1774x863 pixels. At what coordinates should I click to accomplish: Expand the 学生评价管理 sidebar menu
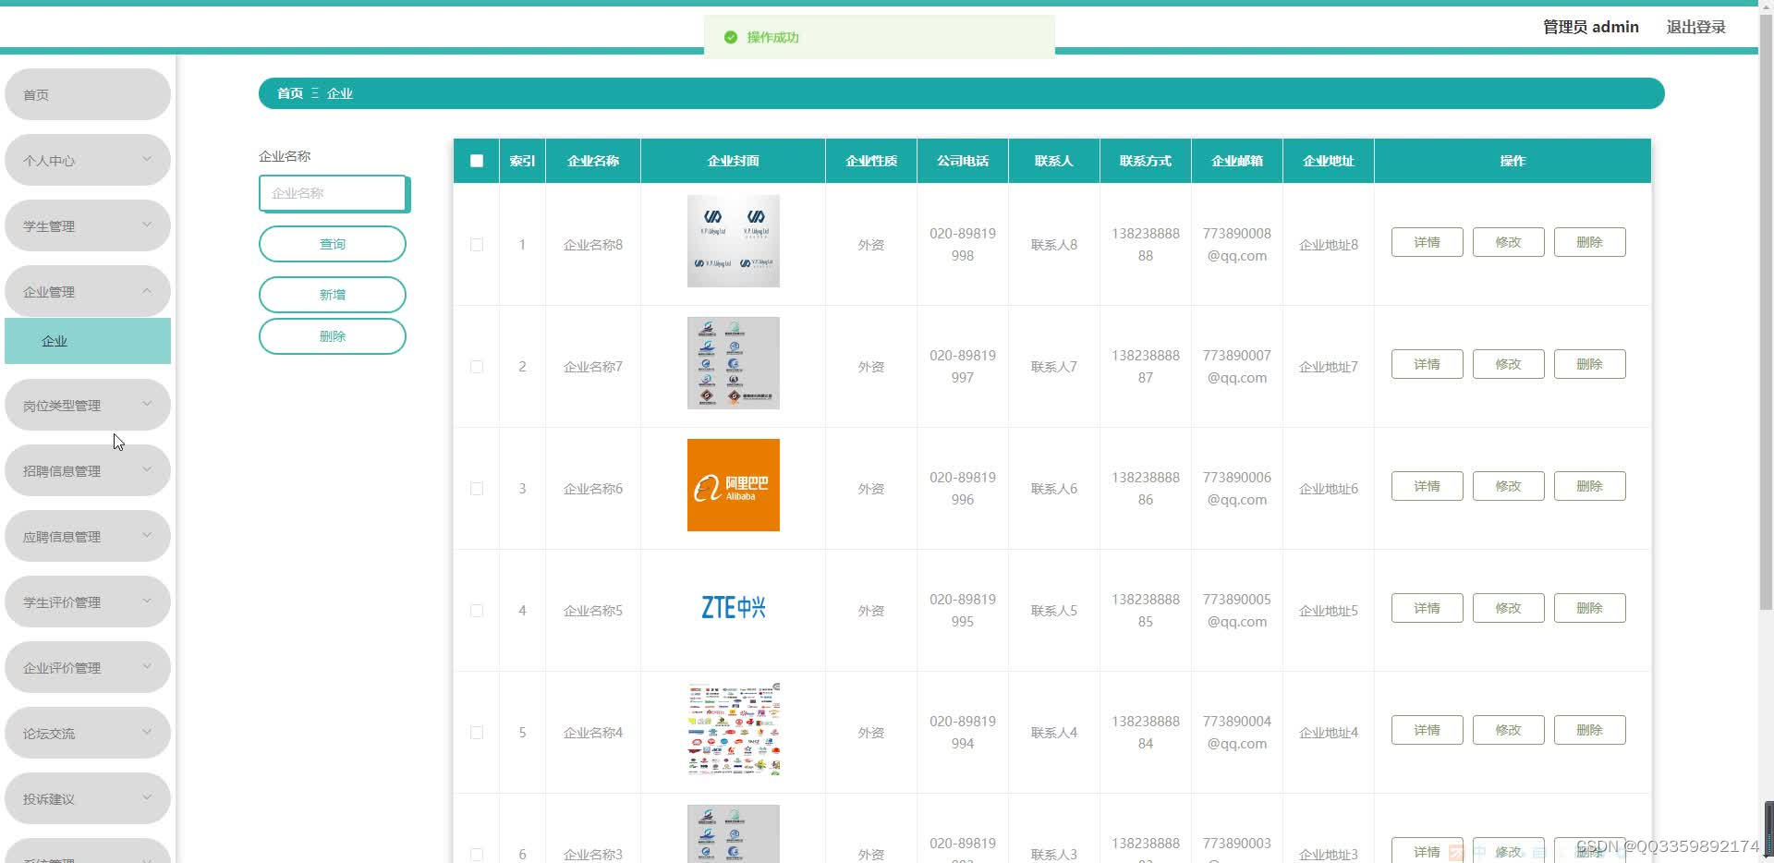(88, 602)
